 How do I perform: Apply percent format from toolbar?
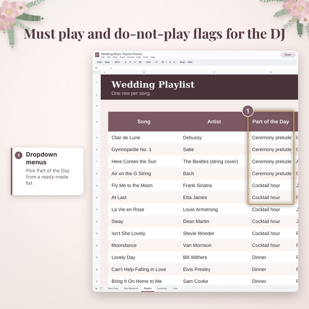tap(130, 62)
